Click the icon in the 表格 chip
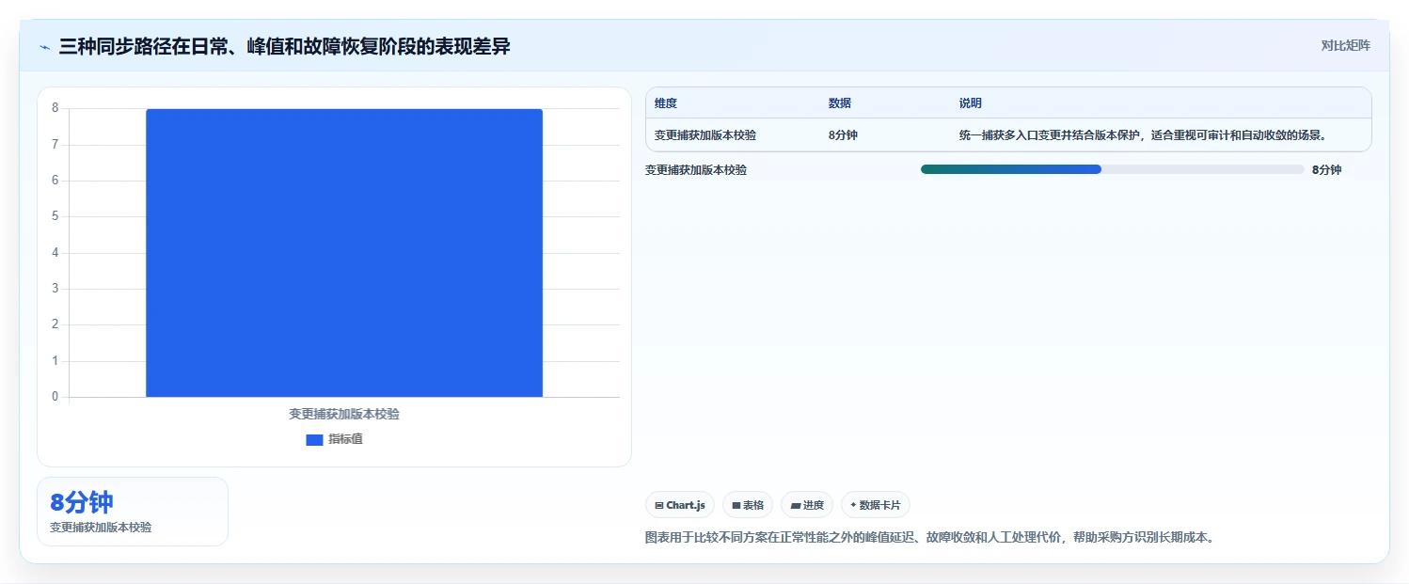This screenshot has width=1409, height=584. point(736,506)
